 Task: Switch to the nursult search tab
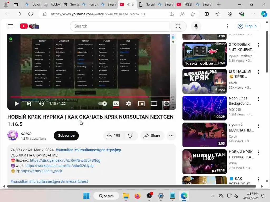[90, 4]
